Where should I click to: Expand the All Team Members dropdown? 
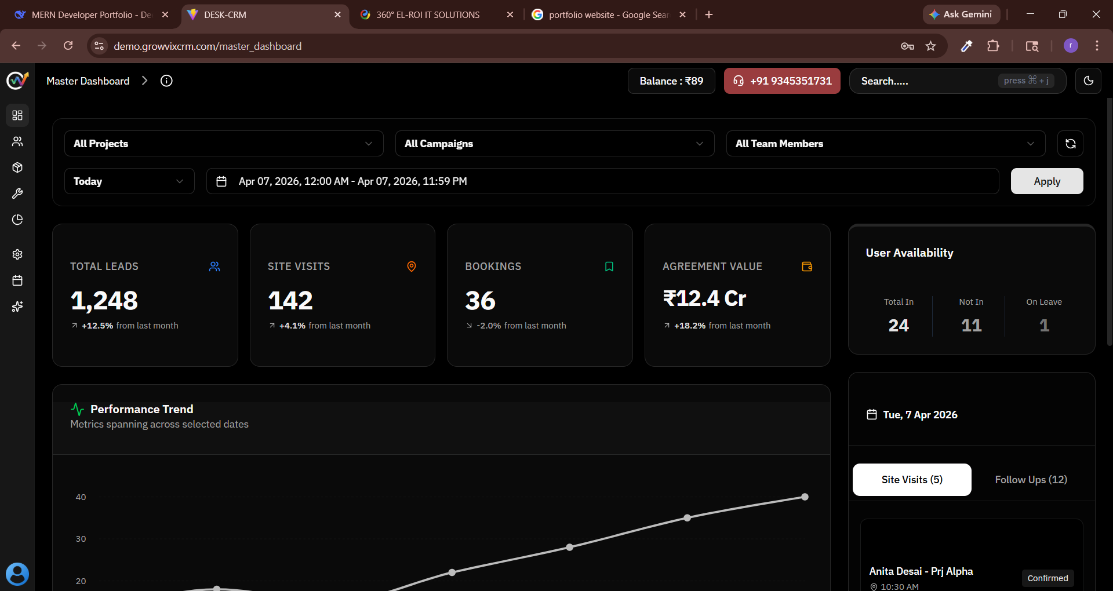pos(886,144)
